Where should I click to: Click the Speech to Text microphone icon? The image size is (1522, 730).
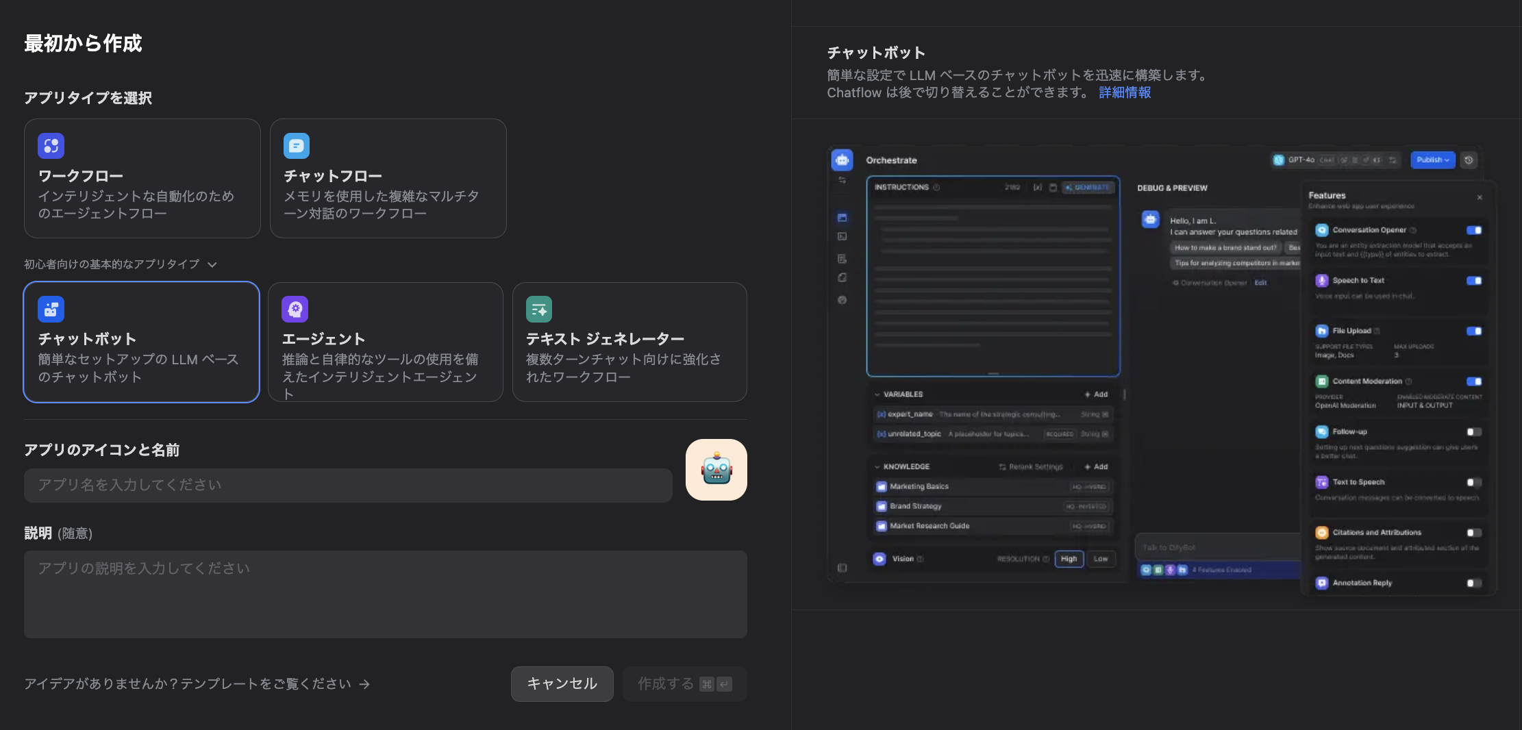coord(1321,280)
